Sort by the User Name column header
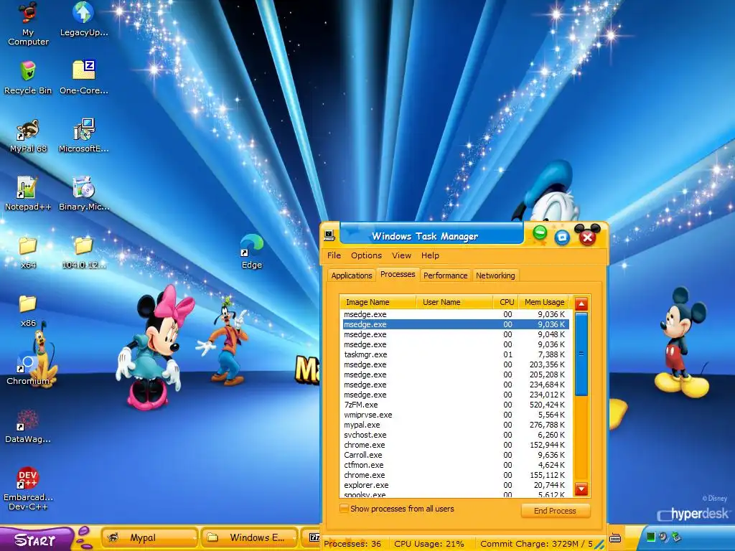The height and width of the screenshot is (551, 735). point(454,302)
